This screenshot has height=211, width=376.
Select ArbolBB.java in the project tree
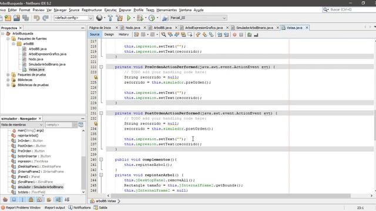point(38,49)
